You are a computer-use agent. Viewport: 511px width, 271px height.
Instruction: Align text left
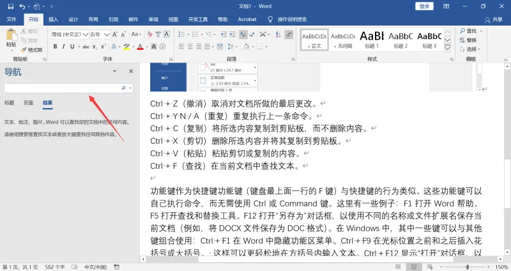(181, 47)
